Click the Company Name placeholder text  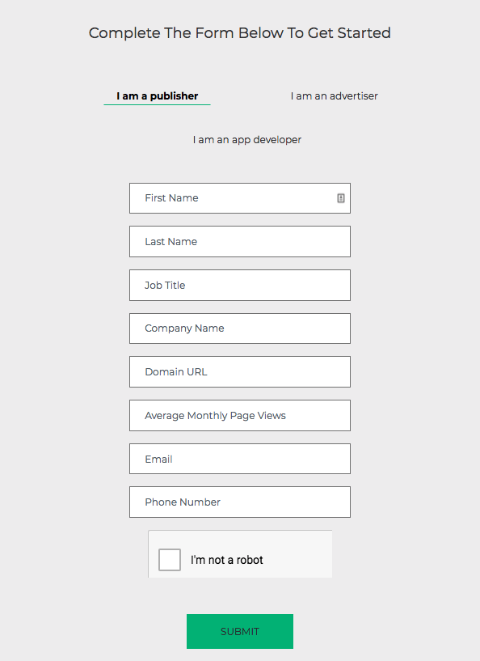coord(184,328)
